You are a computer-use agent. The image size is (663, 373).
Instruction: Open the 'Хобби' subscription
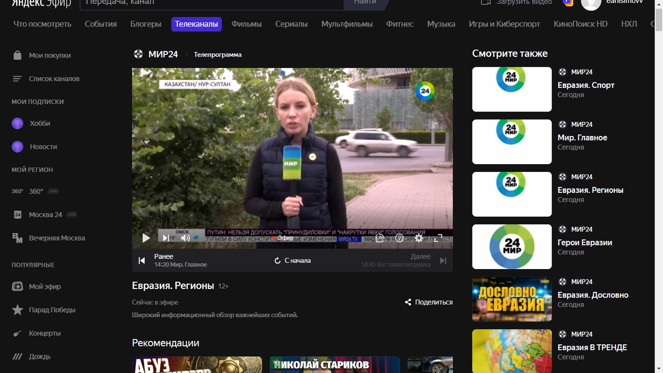tap(31, 123)
